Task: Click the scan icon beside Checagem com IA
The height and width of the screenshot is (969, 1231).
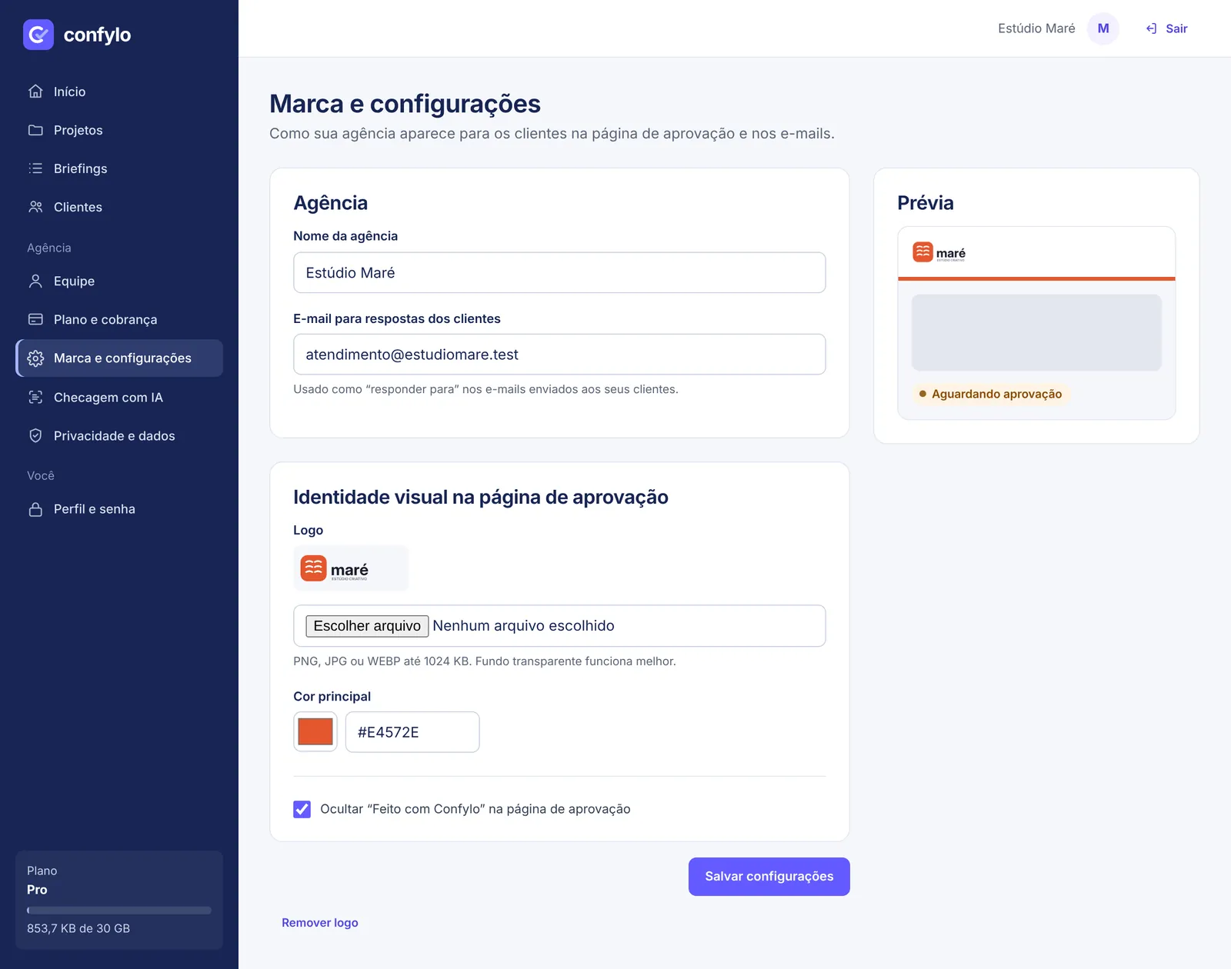Action: [35, 398]
